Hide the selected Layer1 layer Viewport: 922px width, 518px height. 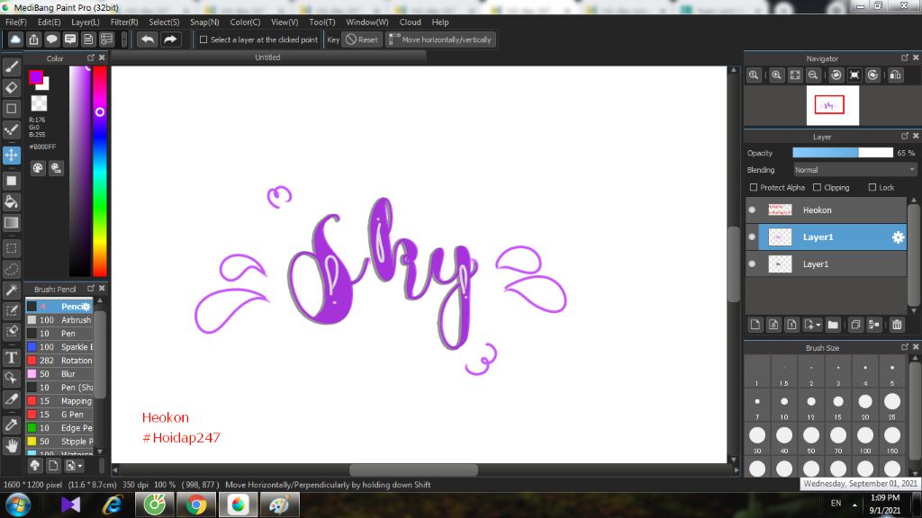coord(752,237)
